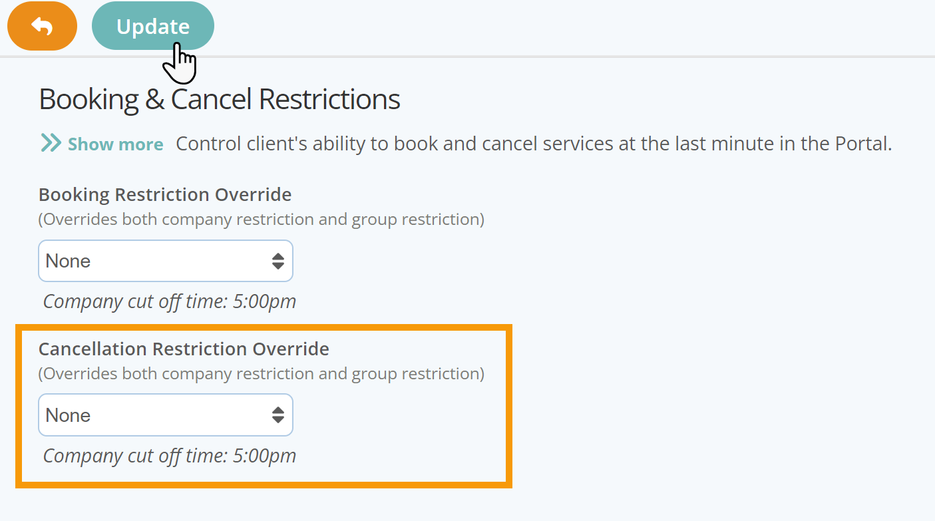Click the Control client's ability description text

point(534,144)
